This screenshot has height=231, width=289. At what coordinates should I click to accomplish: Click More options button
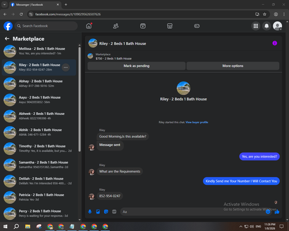tap(233, 66)
